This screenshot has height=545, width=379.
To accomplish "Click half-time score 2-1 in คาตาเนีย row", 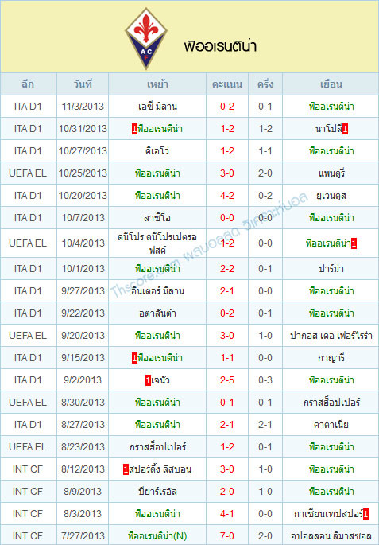I will point(265,424).
